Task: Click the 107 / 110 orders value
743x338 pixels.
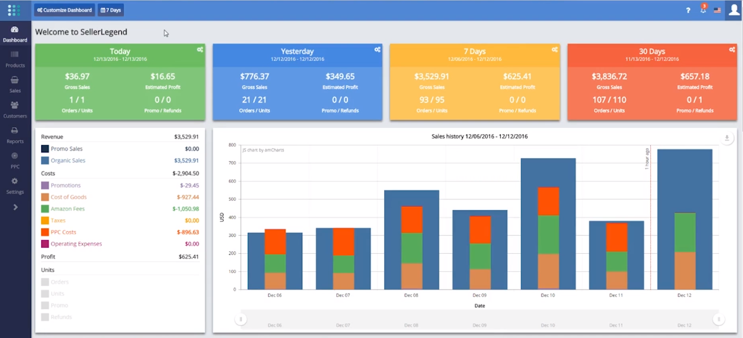Action: (609, 100)
